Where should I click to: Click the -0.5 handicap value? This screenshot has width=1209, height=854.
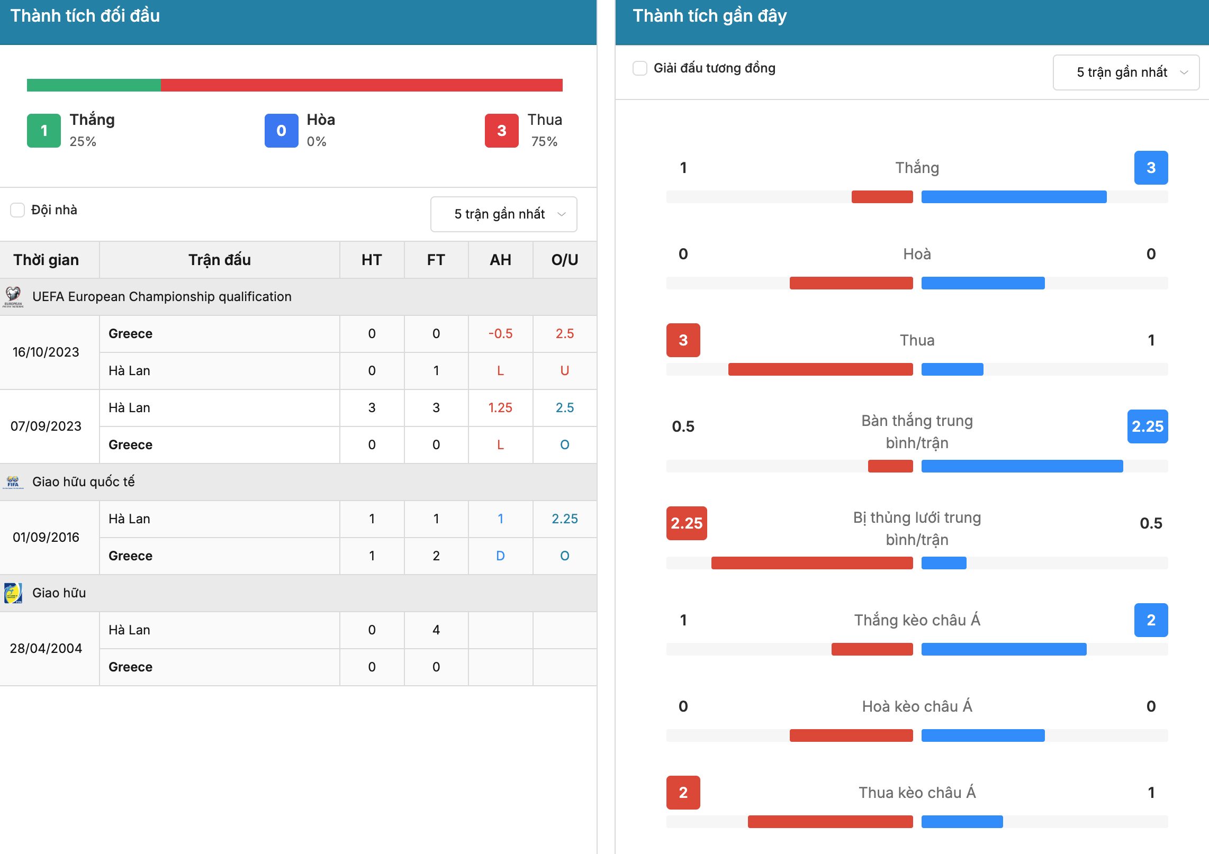tap(500, 334)
